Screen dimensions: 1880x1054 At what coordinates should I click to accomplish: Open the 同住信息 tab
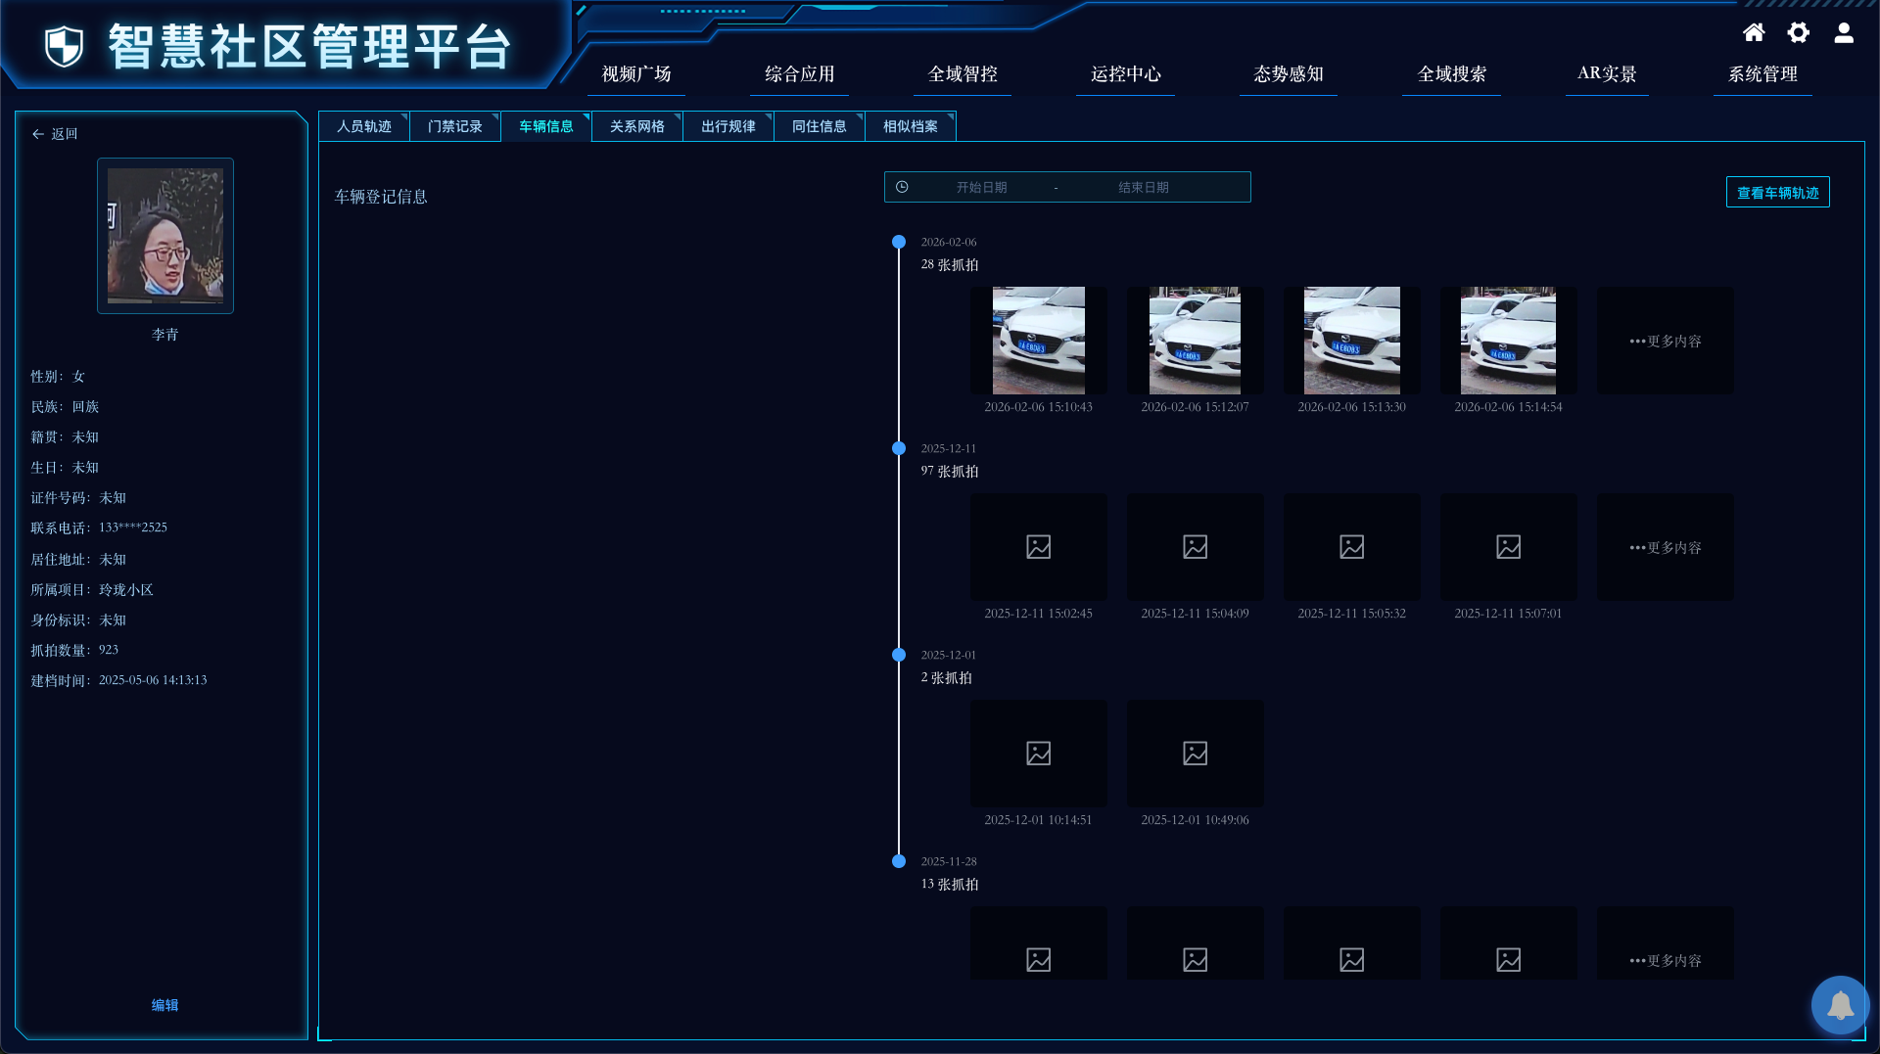tap(820, 126)
